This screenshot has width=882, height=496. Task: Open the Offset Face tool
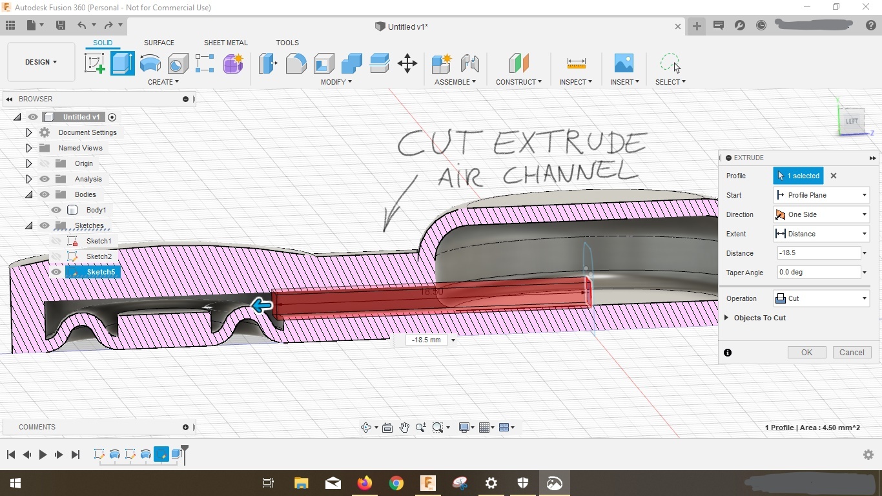(x=380, y=63)
